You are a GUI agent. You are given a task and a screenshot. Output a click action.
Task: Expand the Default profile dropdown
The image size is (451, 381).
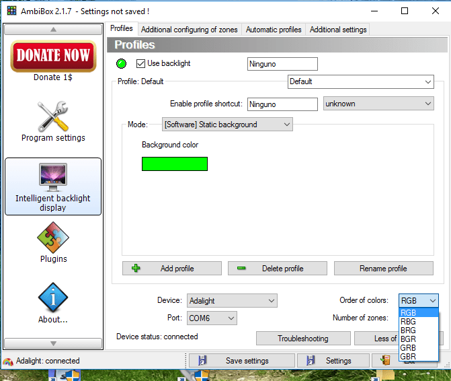click(361, 81)
